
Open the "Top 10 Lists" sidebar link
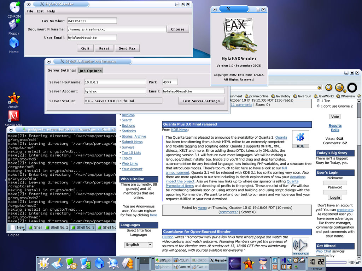pyautogui.click(x=131, y=153)
